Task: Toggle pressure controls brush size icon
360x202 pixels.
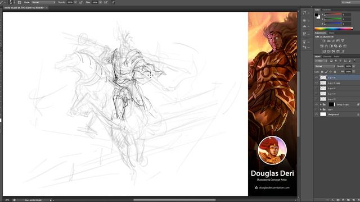Action: click(113, 2)
